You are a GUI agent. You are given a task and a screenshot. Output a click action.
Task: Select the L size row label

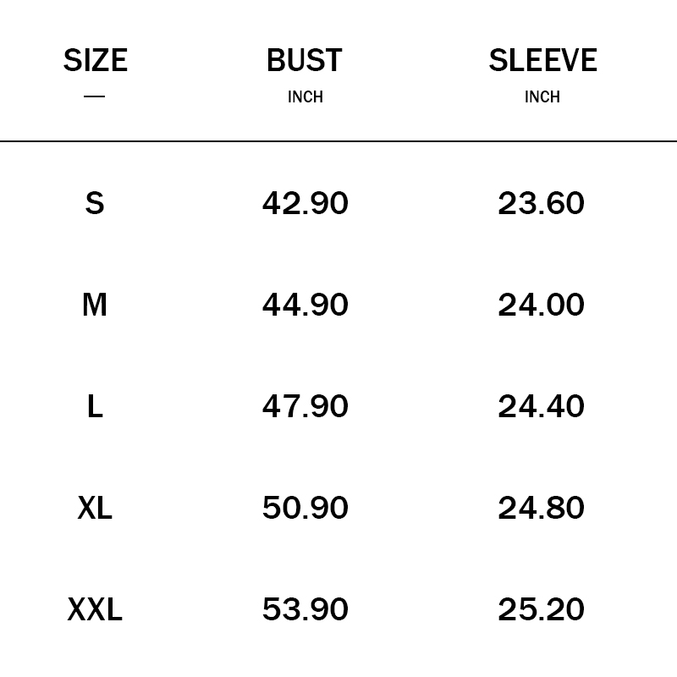(95, 406)
